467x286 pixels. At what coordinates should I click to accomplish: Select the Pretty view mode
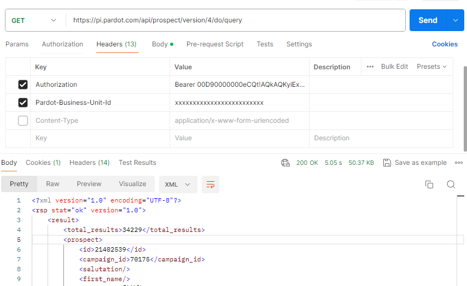pyautogui.click(x=19, y=184)
